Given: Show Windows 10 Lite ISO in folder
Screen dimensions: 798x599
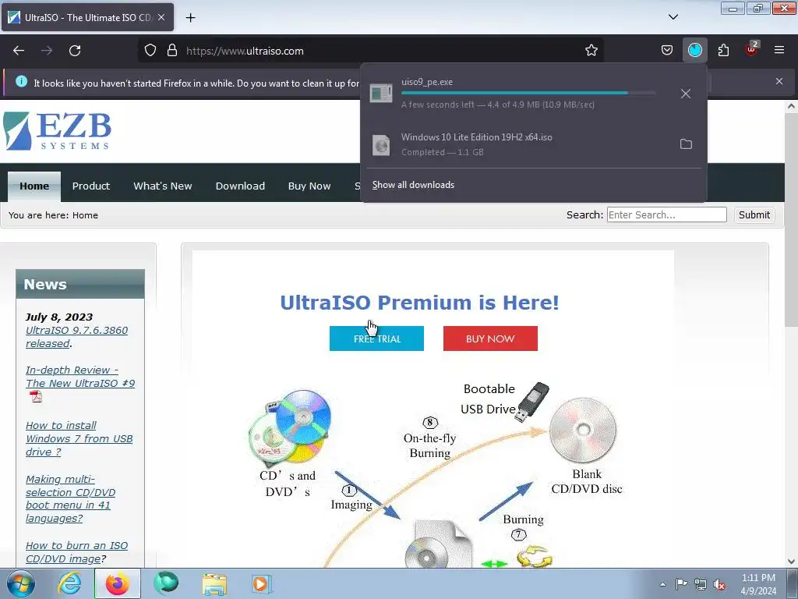Looking at the screenshot, I should coord(686,144).
